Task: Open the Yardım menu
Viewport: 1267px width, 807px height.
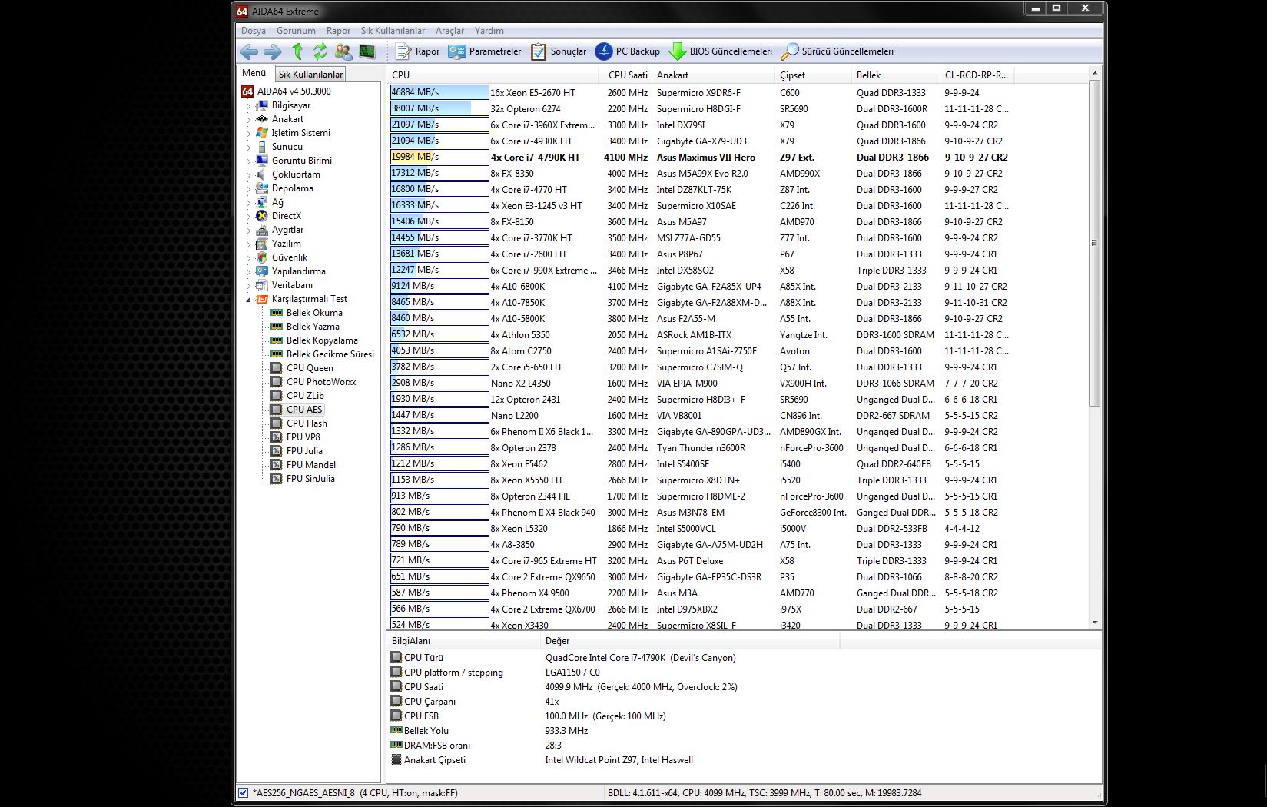Action: (x=489, y=31)
